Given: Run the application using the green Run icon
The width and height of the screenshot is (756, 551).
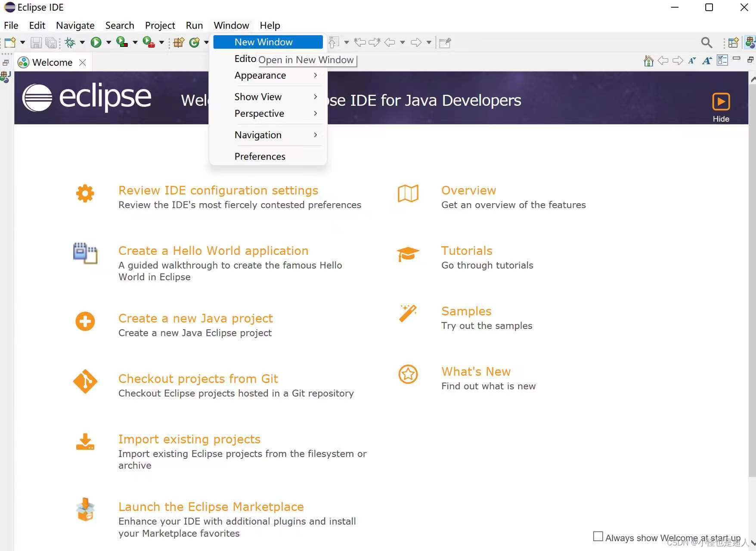Looking at the screenshot, I should tap(96, 42).
